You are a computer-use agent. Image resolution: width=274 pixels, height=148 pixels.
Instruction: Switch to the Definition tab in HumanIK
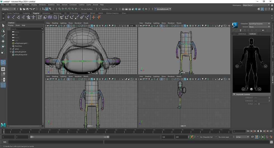(242, 34)
